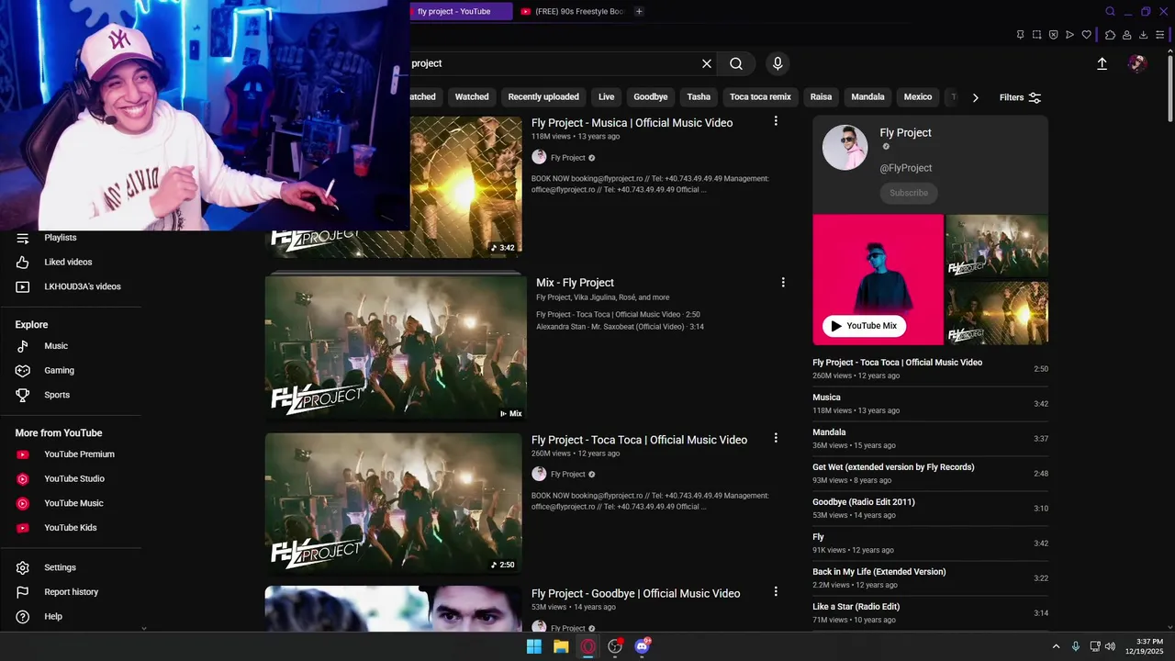
Task: Open Discord from the taskbar
Action: click(x=643, y=646)
